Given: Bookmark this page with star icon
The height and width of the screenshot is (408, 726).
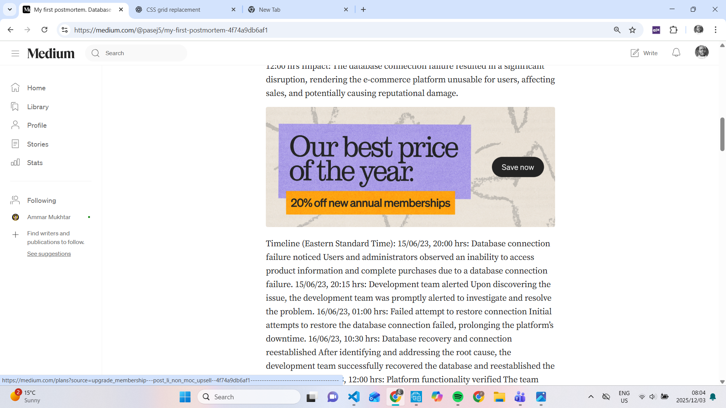Looking at the screenshot, I should 632,30.
